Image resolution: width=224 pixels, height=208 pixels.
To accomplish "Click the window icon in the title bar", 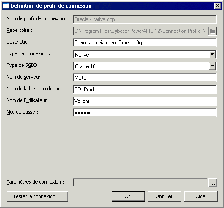I will pyautogui.click(x=6, y=6).
